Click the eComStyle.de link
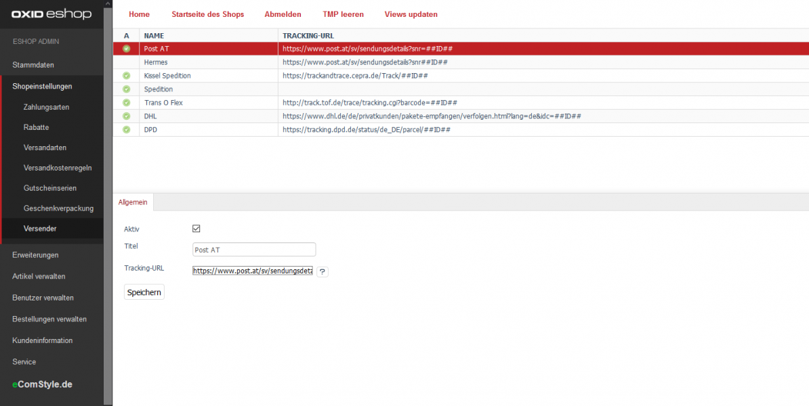Viewport: 809px width, 406px height. click(42, 384)
